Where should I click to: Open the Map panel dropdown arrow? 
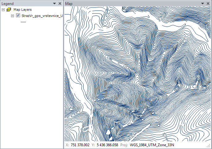click(x=202, y=3)
